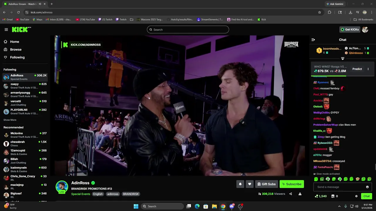Select zaayy in the Following list
The height and width of the screenshot is (211, 376).
pyautogui.click(x=25, y=86)
